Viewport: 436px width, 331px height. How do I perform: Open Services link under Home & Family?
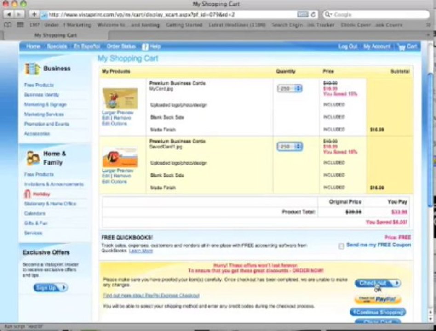[x=33, y=233]
